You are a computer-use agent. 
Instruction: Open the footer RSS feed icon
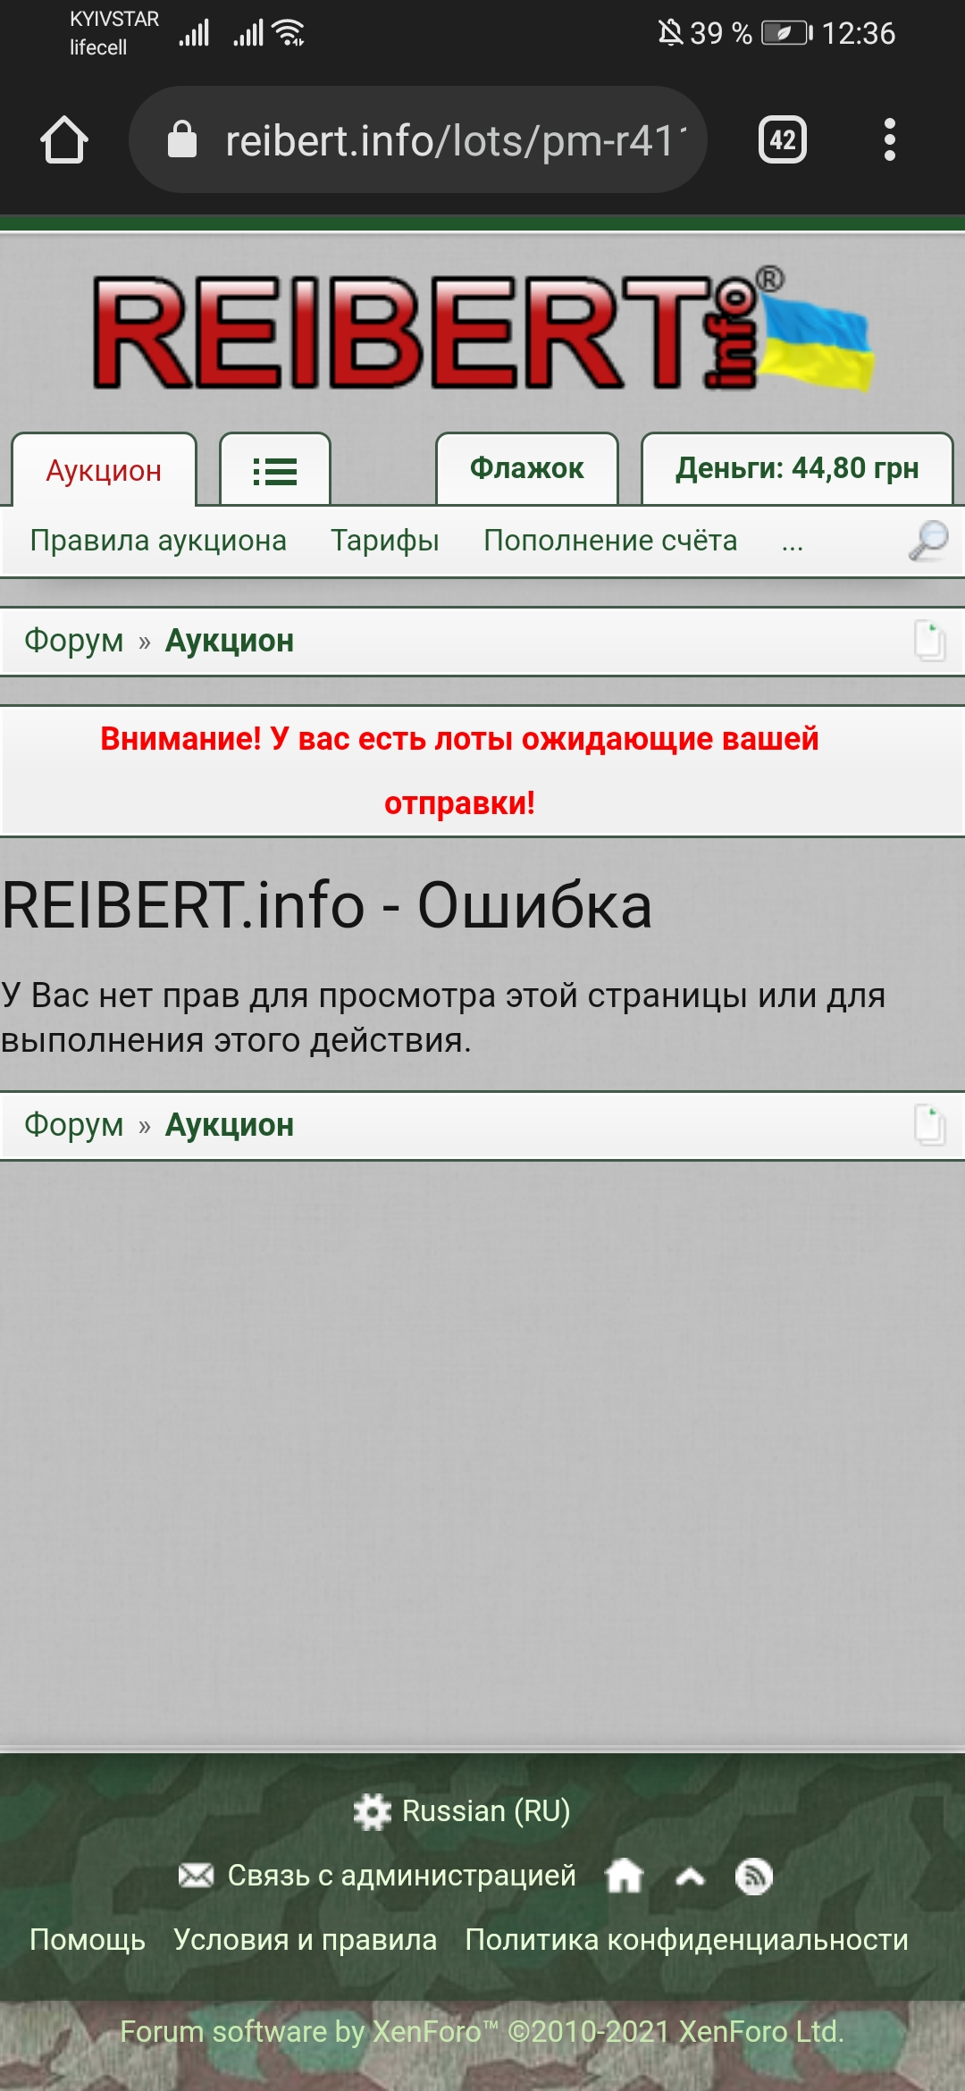pos(754,1876)
